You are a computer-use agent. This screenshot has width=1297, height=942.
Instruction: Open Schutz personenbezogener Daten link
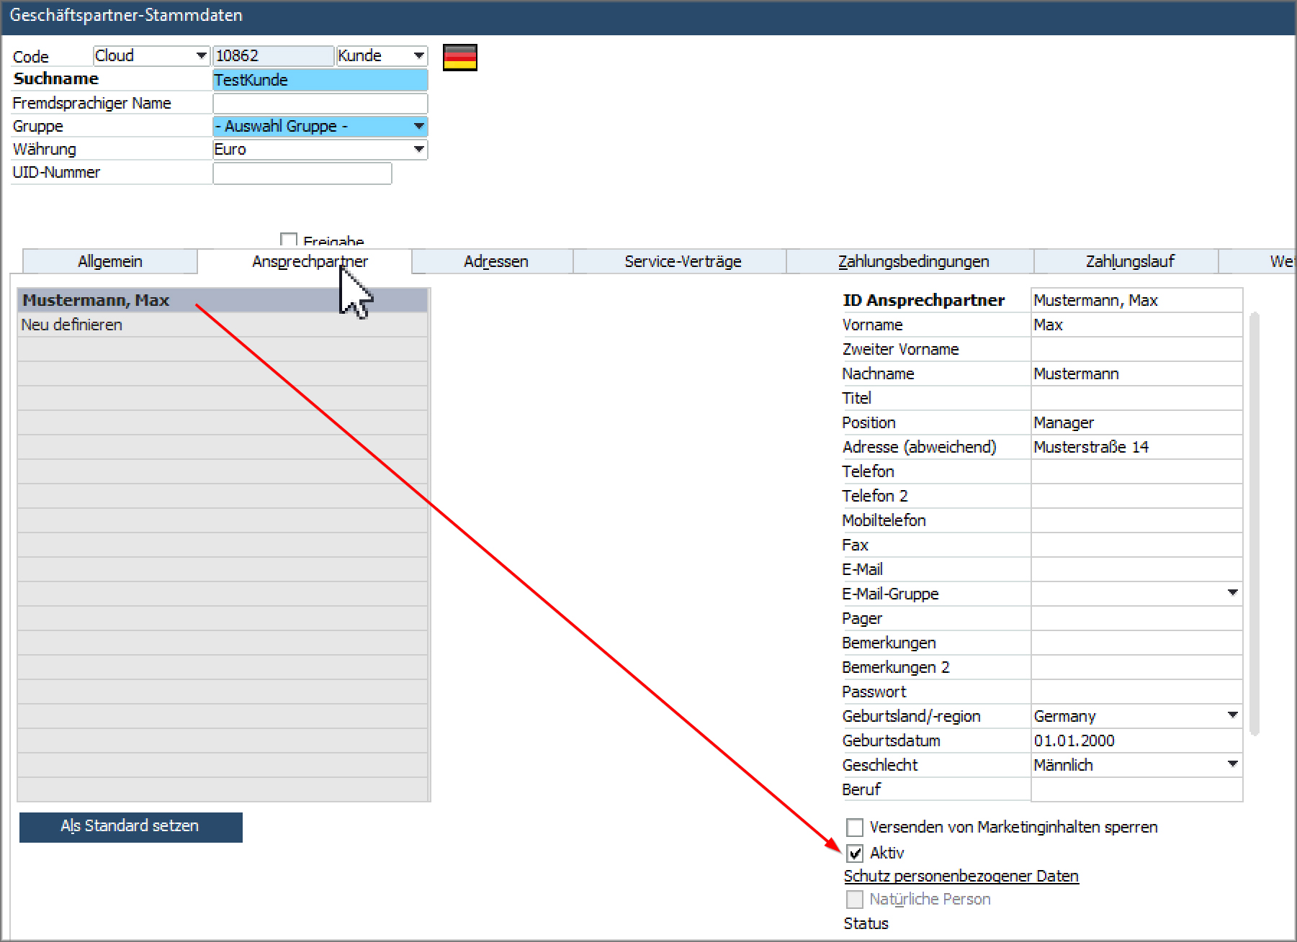pyautogui.click(x=961, y=877)
